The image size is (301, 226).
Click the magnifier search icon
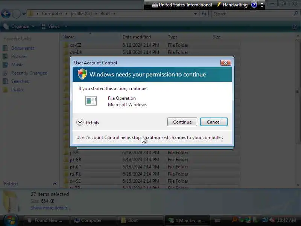(x=296, y=14)
